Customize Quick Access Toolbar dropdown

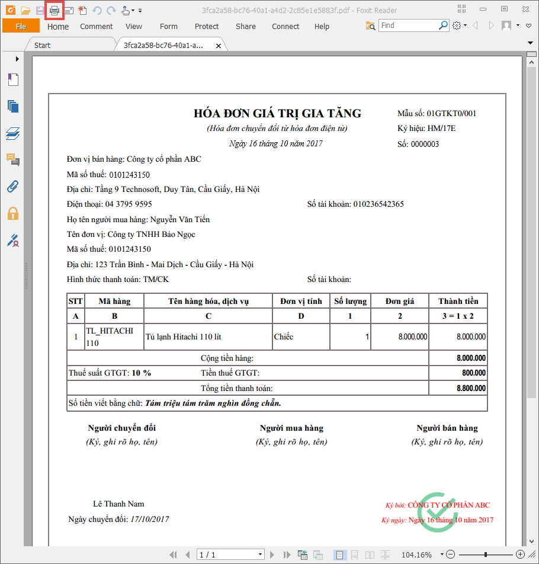[140, 11]
